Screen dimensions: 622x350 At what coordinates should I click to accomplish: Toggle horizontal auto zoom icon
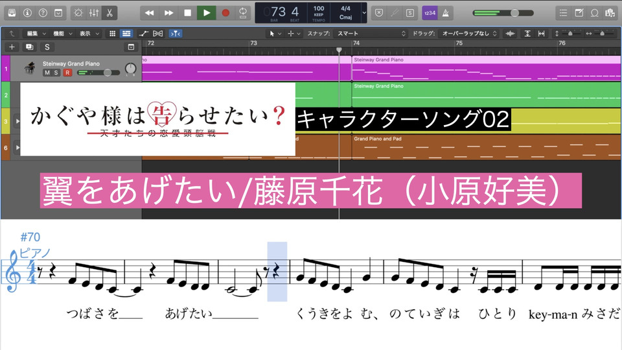pyautogui.click(x=542, y=34)
